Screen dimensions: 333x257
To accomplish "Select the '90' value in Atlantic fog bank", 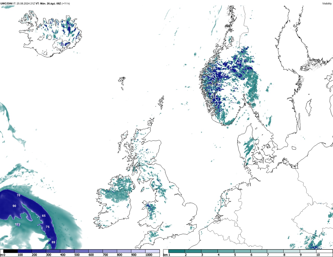I will (14, 206).
